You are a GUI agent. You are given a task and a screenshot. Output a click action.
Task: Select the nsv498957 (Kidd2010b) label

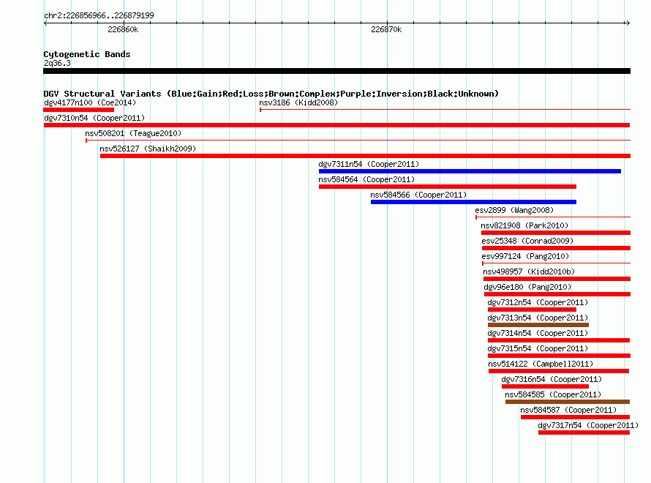pos(529,272)
